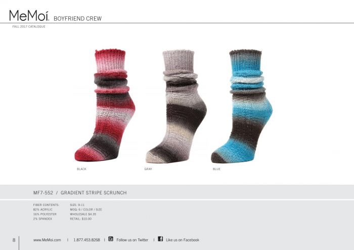
Task: Click the BOYFRIEND CREW heading
Action: tap(78, 19)
